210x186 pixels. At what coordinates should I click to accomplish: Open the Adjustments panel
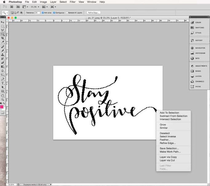click(x=199, y=66)
